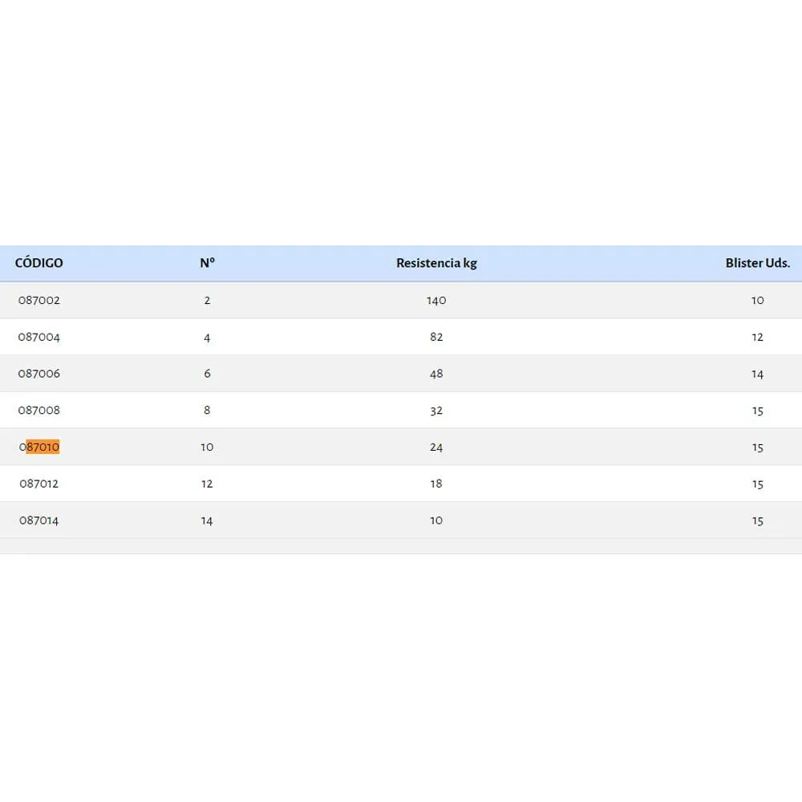
Task: Click resistance value 82
Action: tap(436, 338)
